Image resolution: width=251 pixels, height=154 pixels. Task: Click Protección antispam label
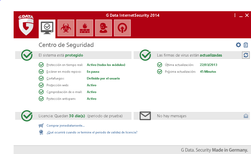click(61, 99)
